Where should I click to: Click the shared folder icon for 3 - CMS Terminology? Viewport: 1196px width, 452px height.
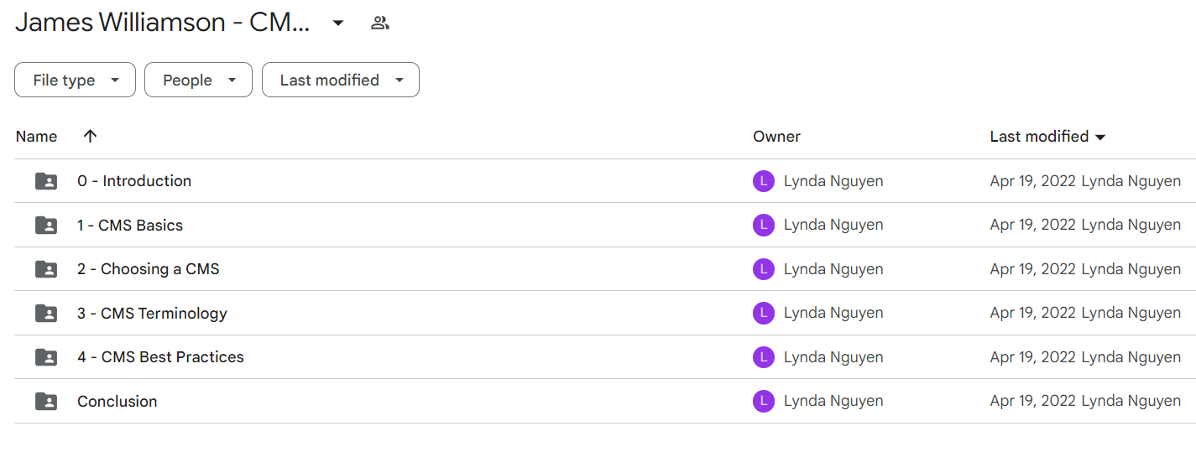46,313
